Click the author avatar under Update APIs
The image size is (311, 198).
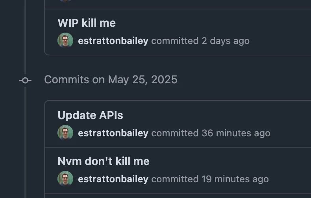pyautogui.click(x=65, y=133)
